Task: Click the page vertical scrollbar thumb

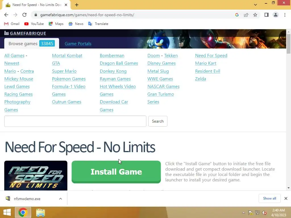Action: pyautogui.click(x=288, y=44)
